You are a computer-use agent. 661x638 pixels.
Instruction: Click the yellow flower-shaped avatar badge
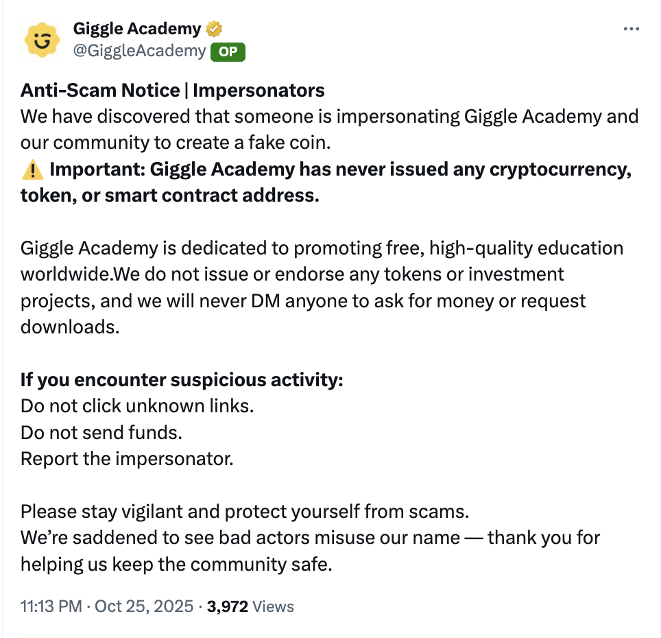[x=42, y=40]
